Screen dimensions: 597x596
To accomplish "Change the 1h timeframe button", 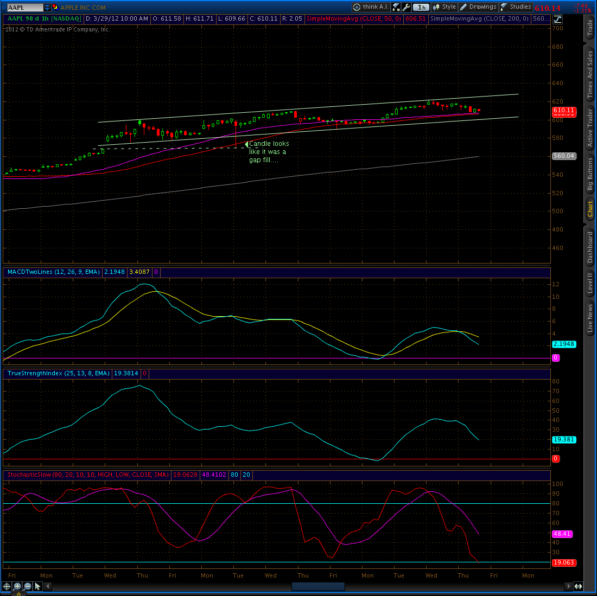I will pyautogui.click(x=421, y=7).
